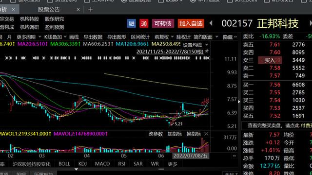This screenshot has width=312, height=175.
Task: Click 导出数据 to export data
Action: pyautogui.click(x=93, y=37)
